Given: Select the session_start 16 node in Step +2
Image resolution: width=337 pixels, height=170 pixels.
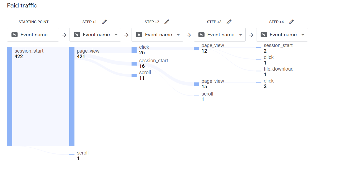Looking at the screenshot, I should 134,64.
